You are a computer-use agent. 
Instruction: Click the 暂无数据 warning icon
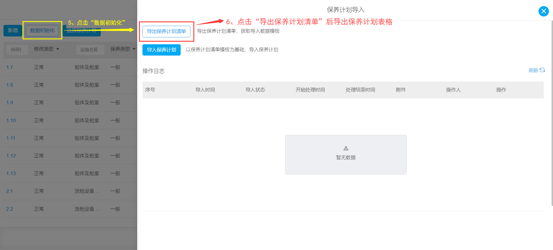tap(346, 148)
